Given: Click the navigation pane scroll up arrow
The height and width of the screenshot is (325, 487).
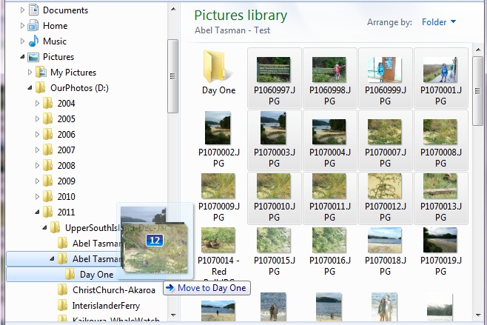Looking at the screenshot, I should point(173,9).
